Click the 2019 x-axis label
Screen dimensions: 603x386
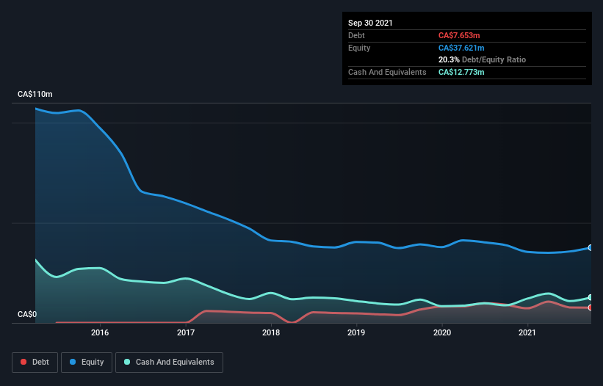356,332
